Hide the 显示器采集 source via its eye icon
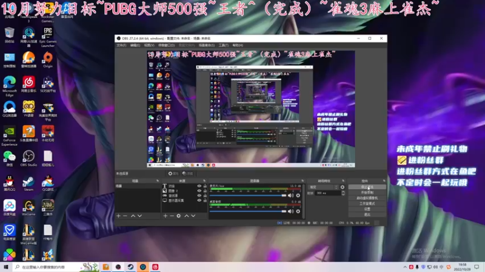Viewport: 485px width, 272px height. tap(199, 201)
